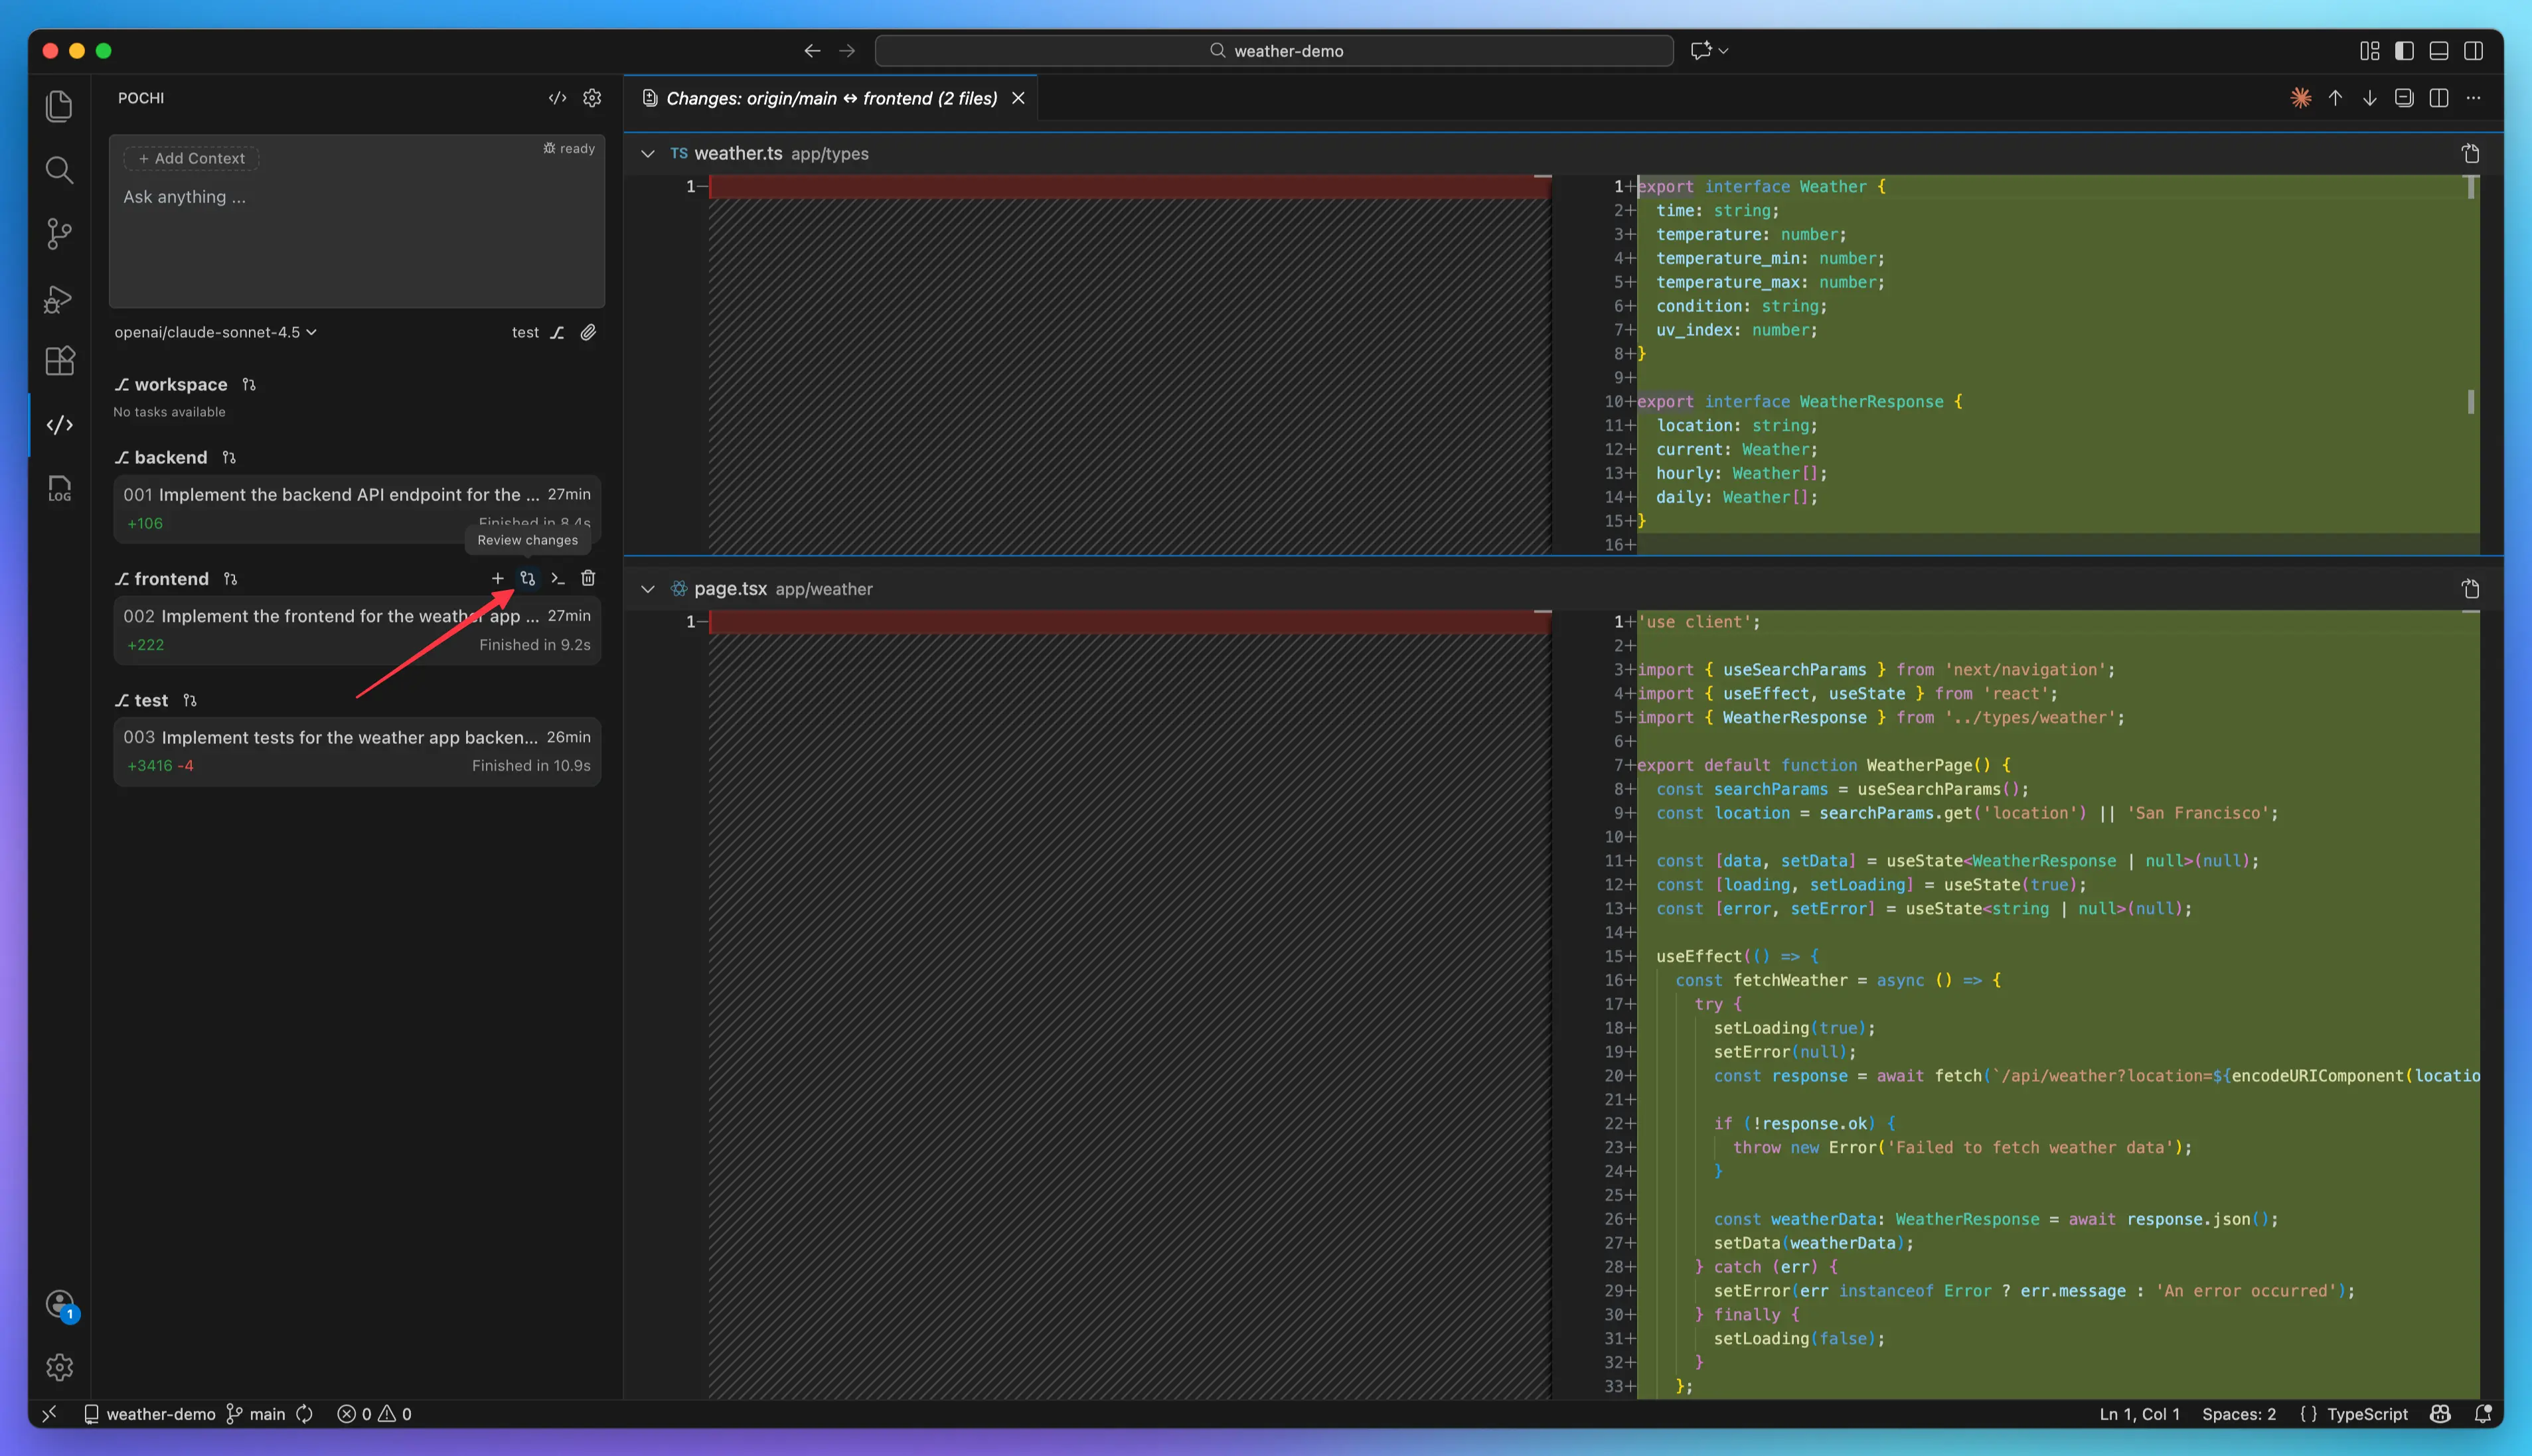
Task: Toggle the bottom panel layout button
Action: click(x=2439, y=51)
